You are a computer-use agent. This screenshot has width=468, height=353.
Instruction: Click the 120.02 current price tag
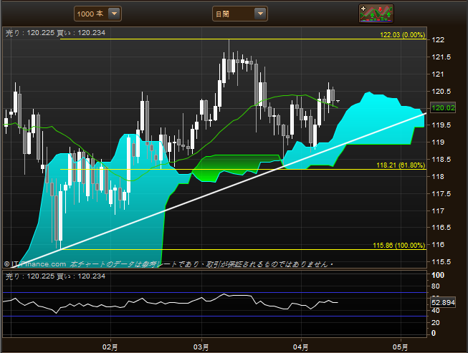443,107
